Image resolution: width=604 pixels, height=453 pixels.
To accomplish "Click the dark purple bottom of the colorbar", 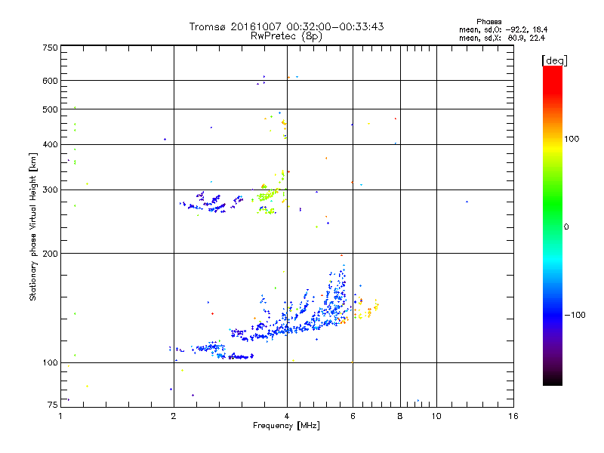I will tap(553, 370).
